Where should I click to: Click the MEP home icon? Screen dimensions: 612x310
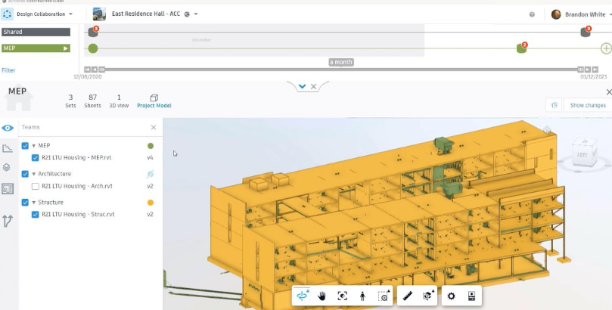pyautogui.click(x=18, y=98)
